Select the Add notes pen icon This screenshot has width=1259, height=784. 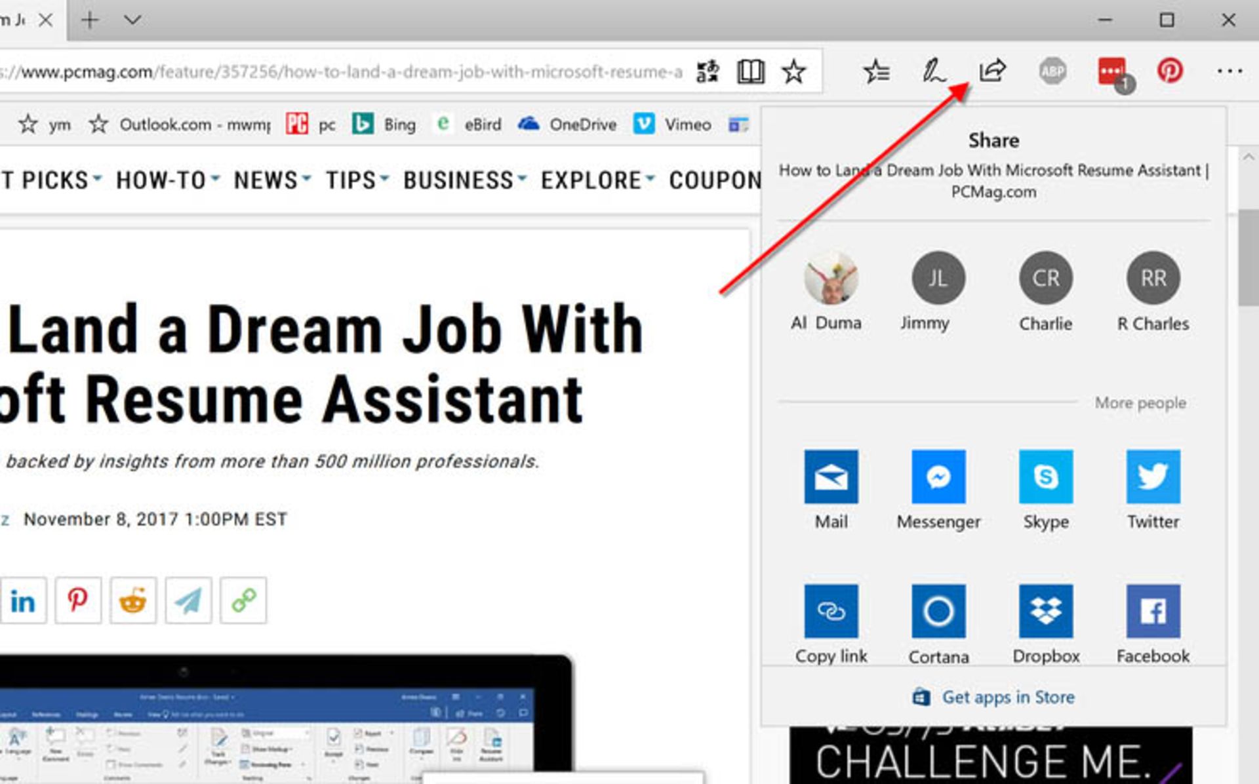coord(934,71)
